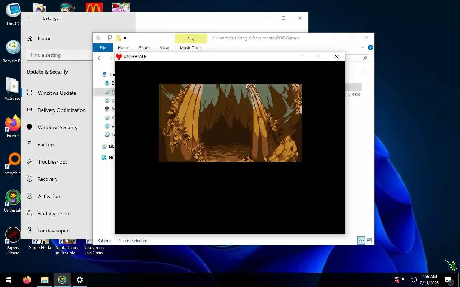
Task: Select the Papers, Please desktop shortcut
Action: point(13,240)
